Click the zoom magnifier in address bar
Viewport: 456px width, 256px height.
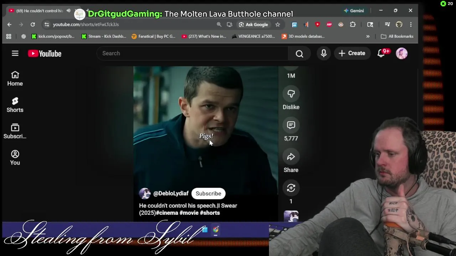219,25
